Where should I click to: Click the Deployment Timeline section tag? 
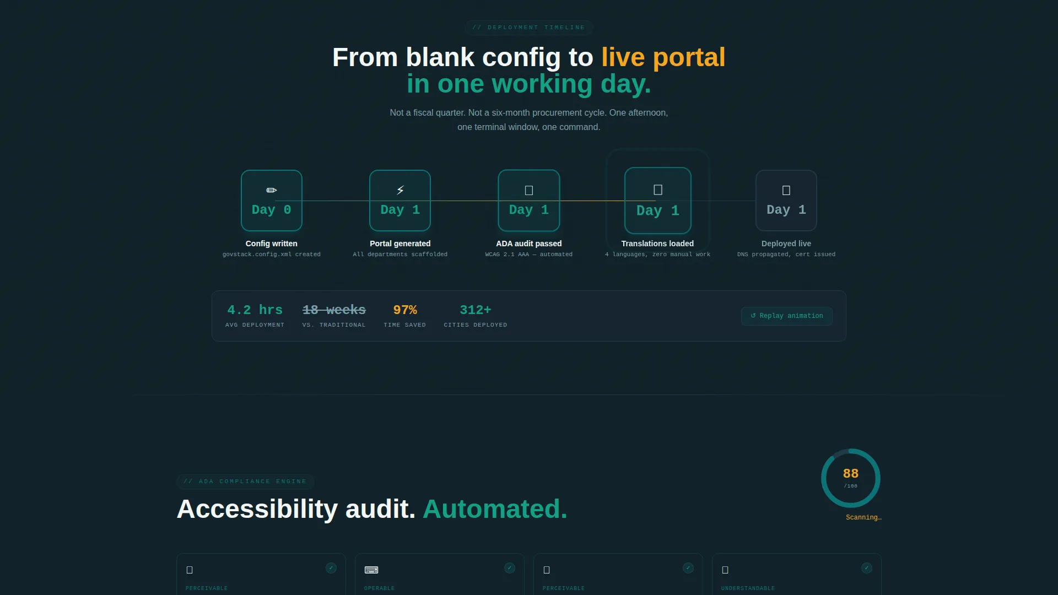[529, 28]
